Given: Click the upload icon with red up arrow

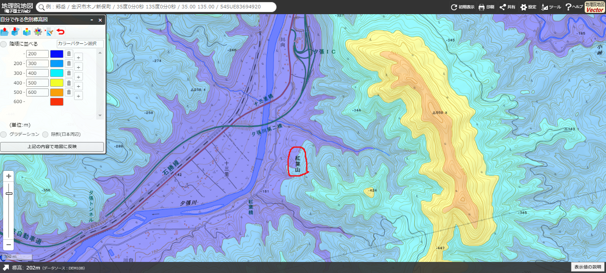Looking at the screenshot, I should 4,31.
